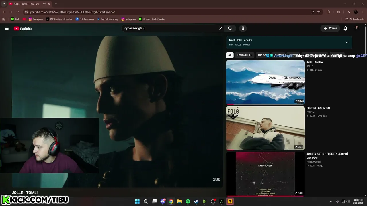Go to the YouTube home logo
Screen dimensions: 367x206
tap(23, 28)
